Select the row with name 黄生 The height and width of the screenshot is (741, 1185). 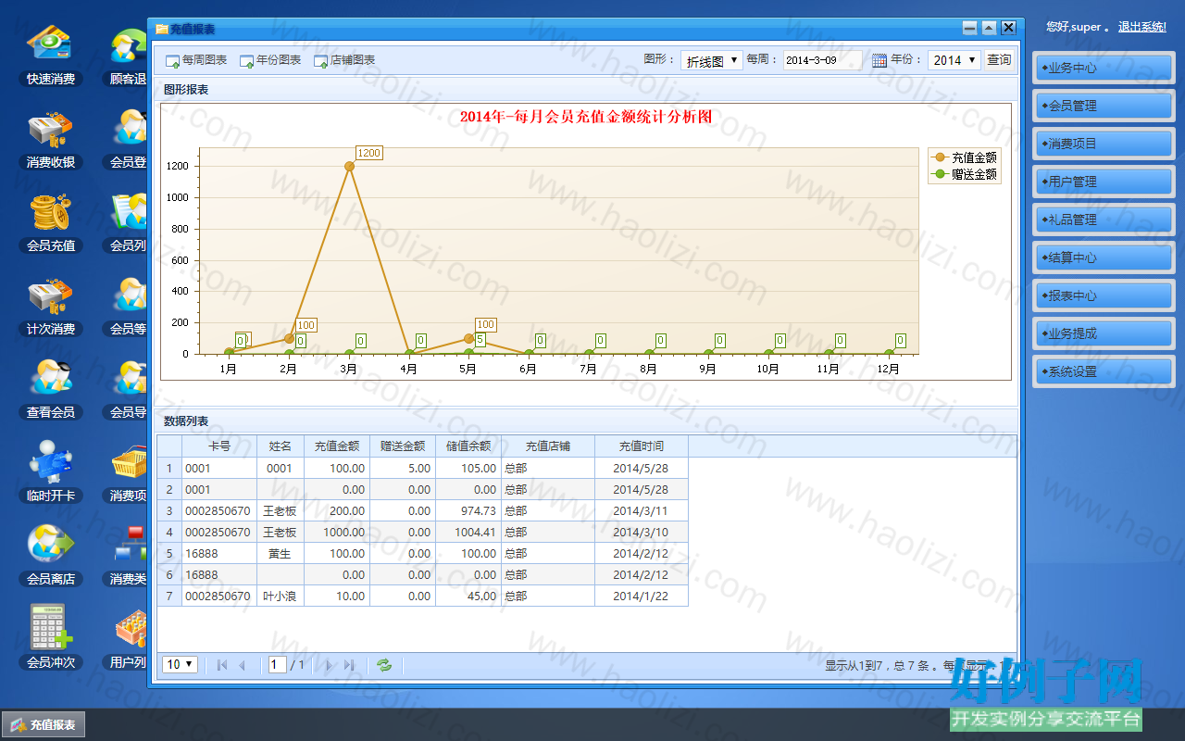[422, 553]
